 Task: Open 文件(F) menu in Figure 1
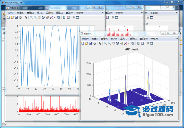coord(11,13)
